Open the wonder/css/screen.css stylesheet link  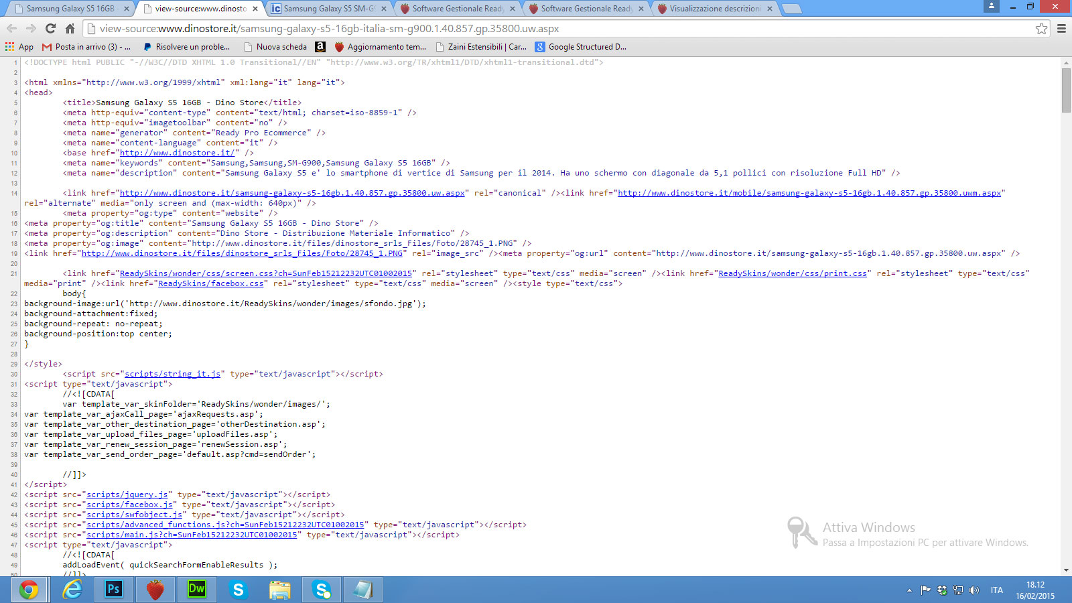(266, 273)
